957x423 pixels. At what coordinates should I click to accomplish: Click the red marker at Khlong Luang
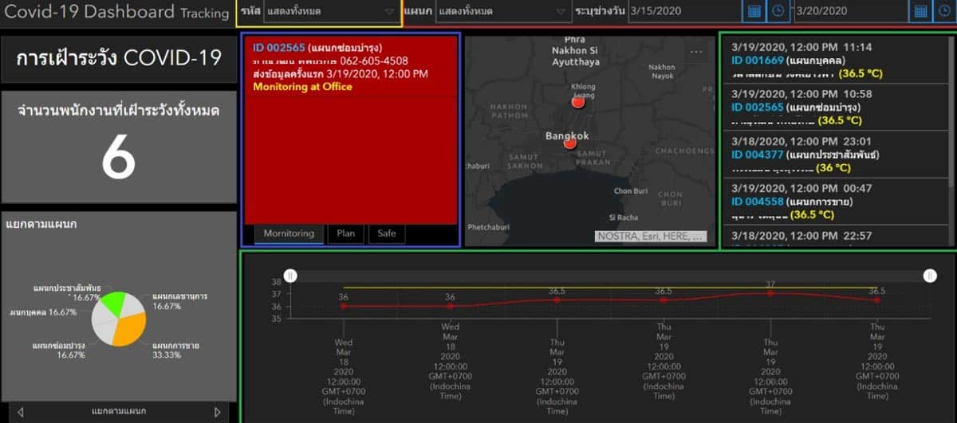point(578,102)
